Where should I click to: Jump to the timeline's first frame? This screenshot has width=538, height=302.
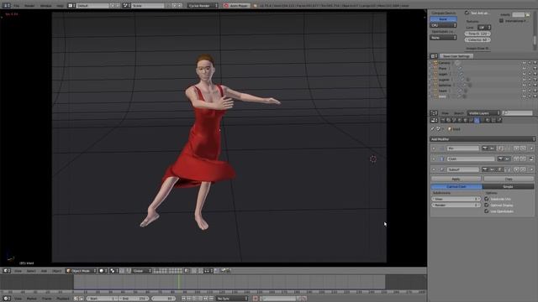(x=183, y=299)
